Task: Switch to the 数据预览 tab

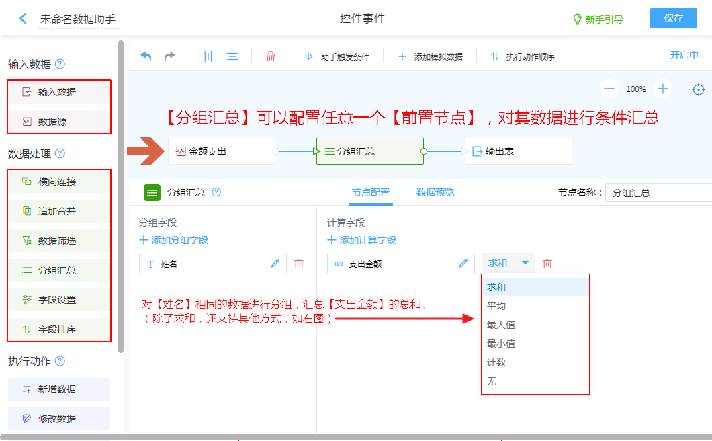Action: pyautogui.click(x=435, y=192)
